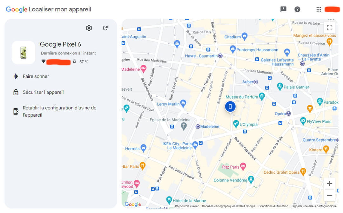Click the Rue Volney street label
The width and height of the screenshot is (343, 213).
[x=257, y=145]
